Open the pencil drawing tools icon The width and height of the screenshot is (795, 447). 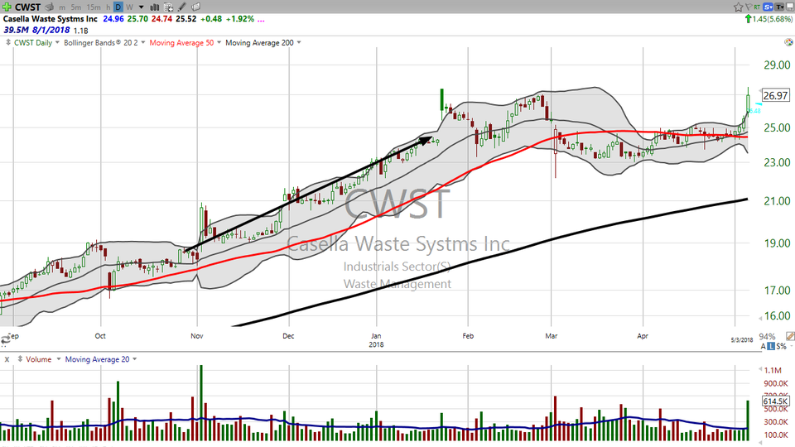[181, 7]
